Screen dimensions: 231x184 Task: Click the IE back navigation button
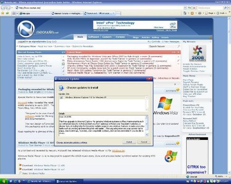4,8
